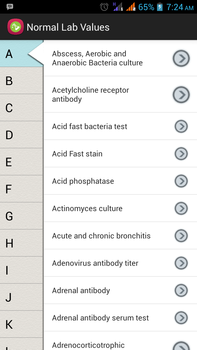197x350 pixels.
Task: Open arrow icon beside Acetylcholine receptor antibody
Action: 181,95
